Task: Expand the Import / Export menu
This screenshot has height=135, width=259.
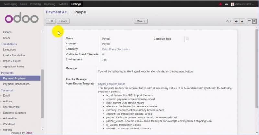Action: 12,61
